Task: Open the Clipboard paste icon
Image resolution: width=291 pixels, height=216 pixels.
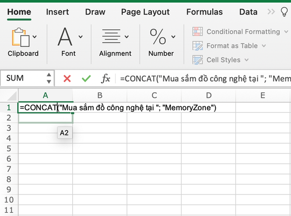Action: coord(20,37)
